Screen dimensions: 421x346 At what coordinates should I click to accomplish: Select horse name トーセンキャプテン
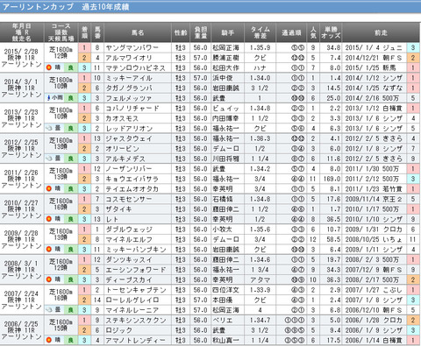tap(136, 290)
